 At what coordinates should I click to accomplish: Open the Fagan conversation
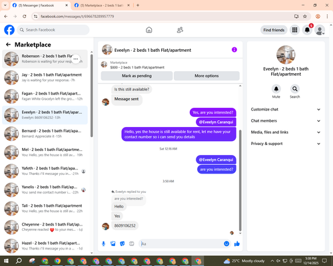click(x=45, y=96)
